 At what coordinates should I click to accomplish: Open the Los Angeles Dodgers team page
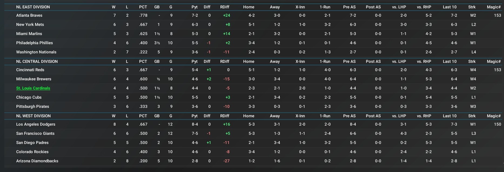(x=36, y=124)
